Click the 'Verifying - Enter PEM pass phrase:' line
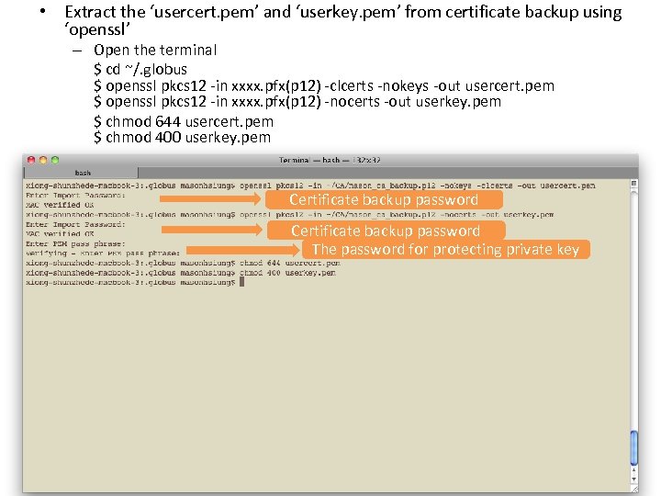The width and height of the screenshot is (661, 496). (x=103, y=254)
